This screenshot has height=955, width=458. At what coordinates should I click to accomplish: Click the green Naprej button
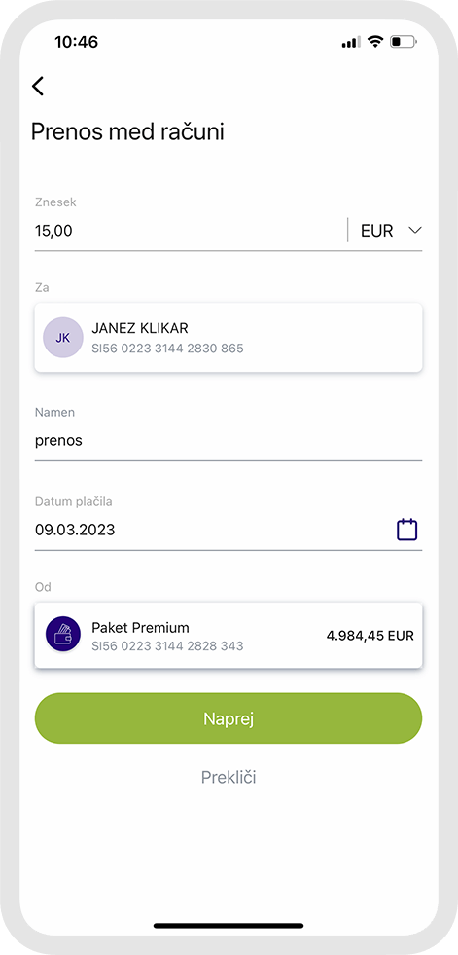tap(229, 718)
